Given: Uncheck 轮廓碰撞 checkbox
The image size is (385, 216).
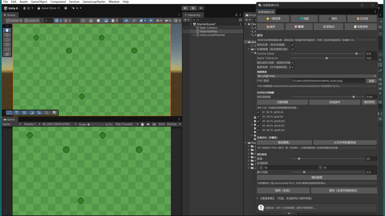Looking at the screenshot, I should (x=293, y=49).
